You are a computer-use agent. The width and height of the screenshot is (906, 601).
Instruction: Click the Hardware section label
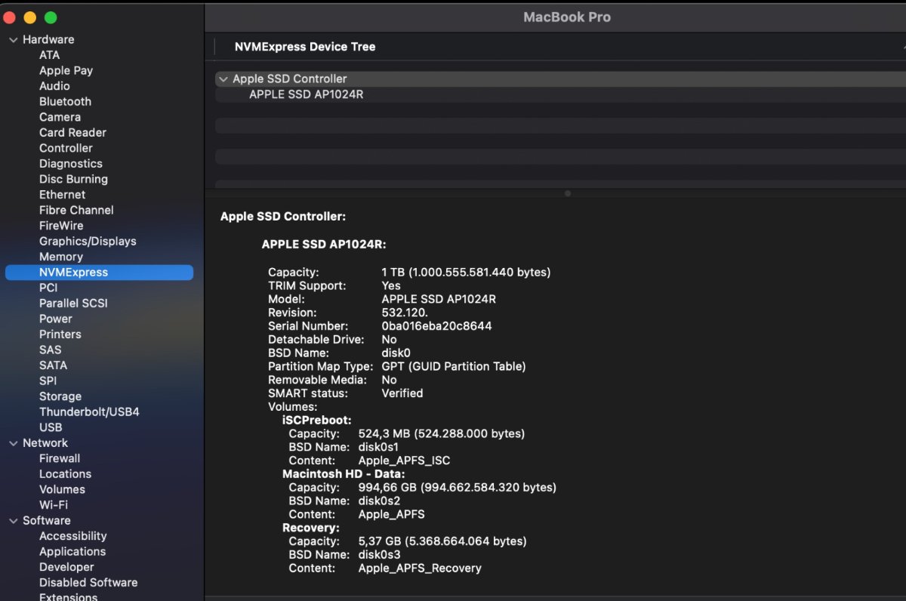point(48,39)
